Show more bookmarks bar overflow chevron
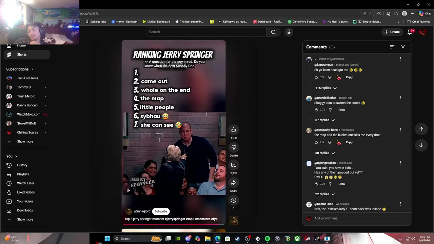The image size is (434, 244). (x=398, y=22)
